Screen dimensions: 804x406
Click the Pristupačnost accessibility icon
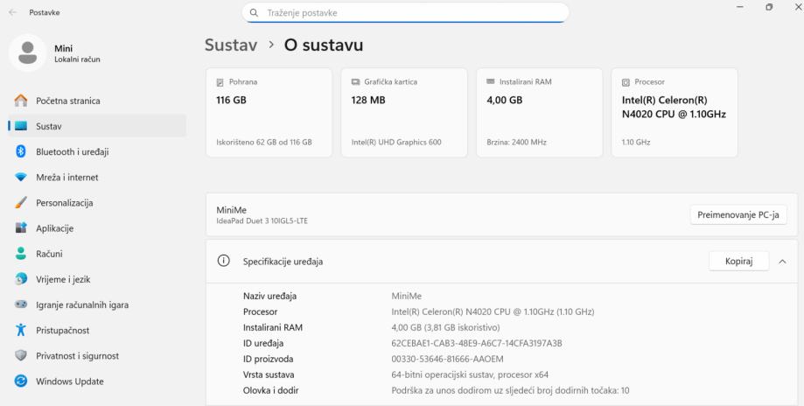pos(19,331)
